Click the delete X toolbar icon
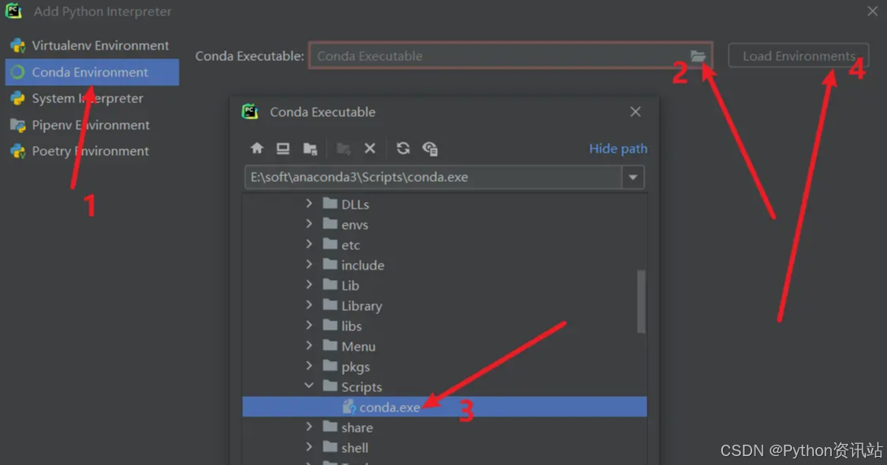Screen dimensions: 887x465 tap(370, 148)
